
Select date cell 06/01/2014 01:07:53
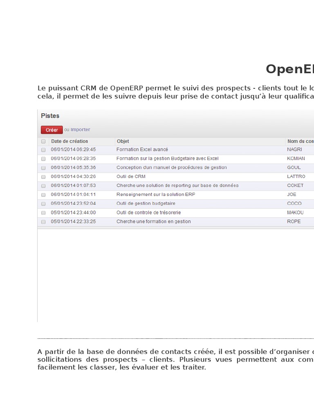coord(73,185)
